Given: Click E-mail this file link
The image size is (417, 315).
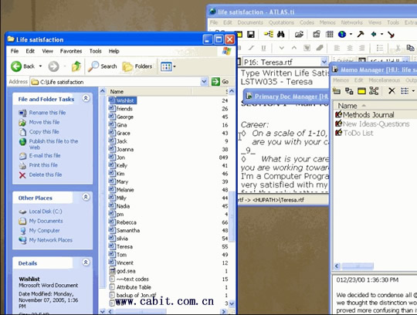Looking at the screenshot, I should [45, 155].
